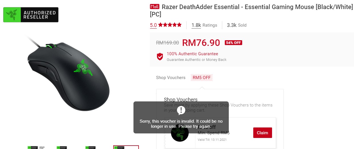Click the RM76.90 discounted price
Image resolution: width=354 pixels, height=149 pixels.
pos(201,43)
